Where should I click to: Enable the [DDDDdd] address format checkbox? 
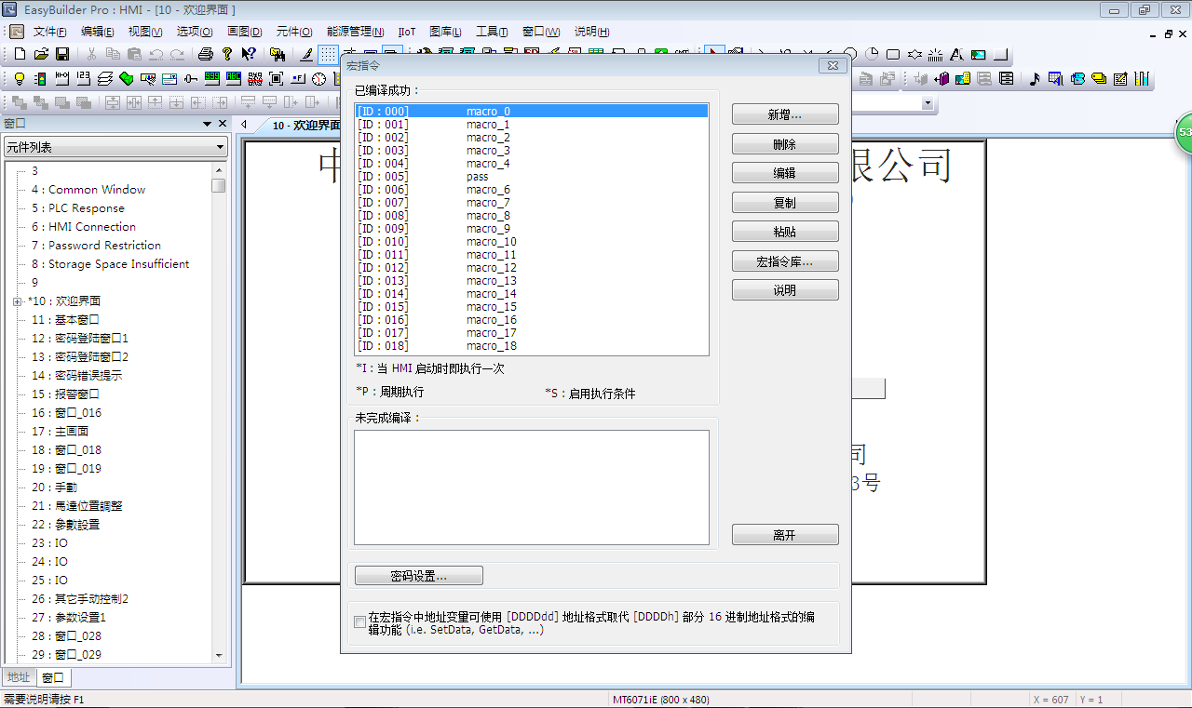point(360,622)
